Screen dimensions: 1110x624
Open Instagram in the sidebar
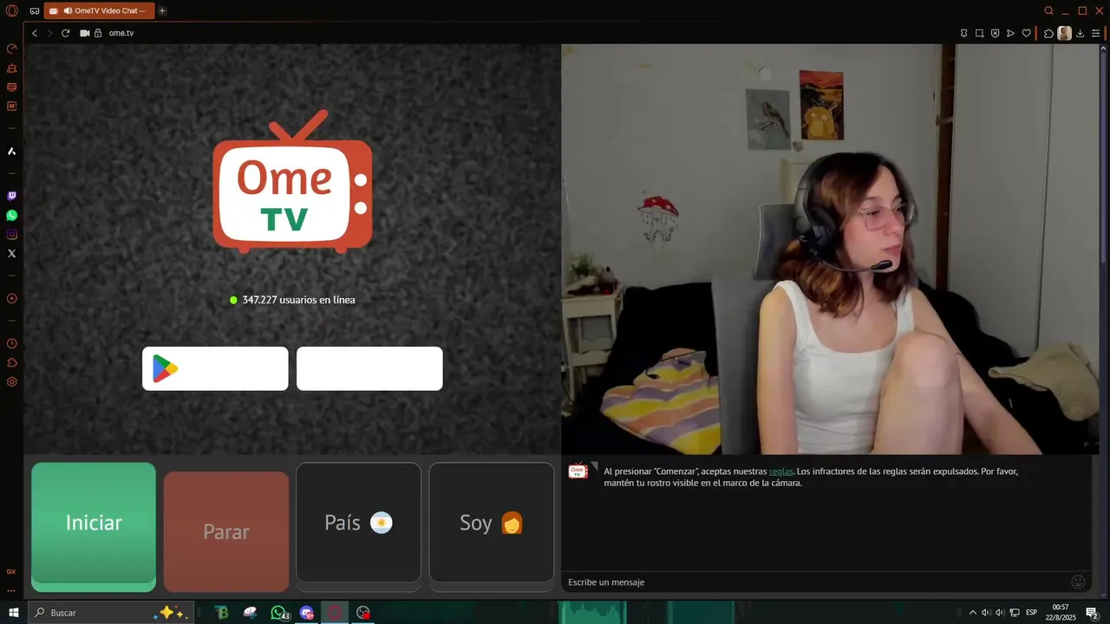pos(11,234)
